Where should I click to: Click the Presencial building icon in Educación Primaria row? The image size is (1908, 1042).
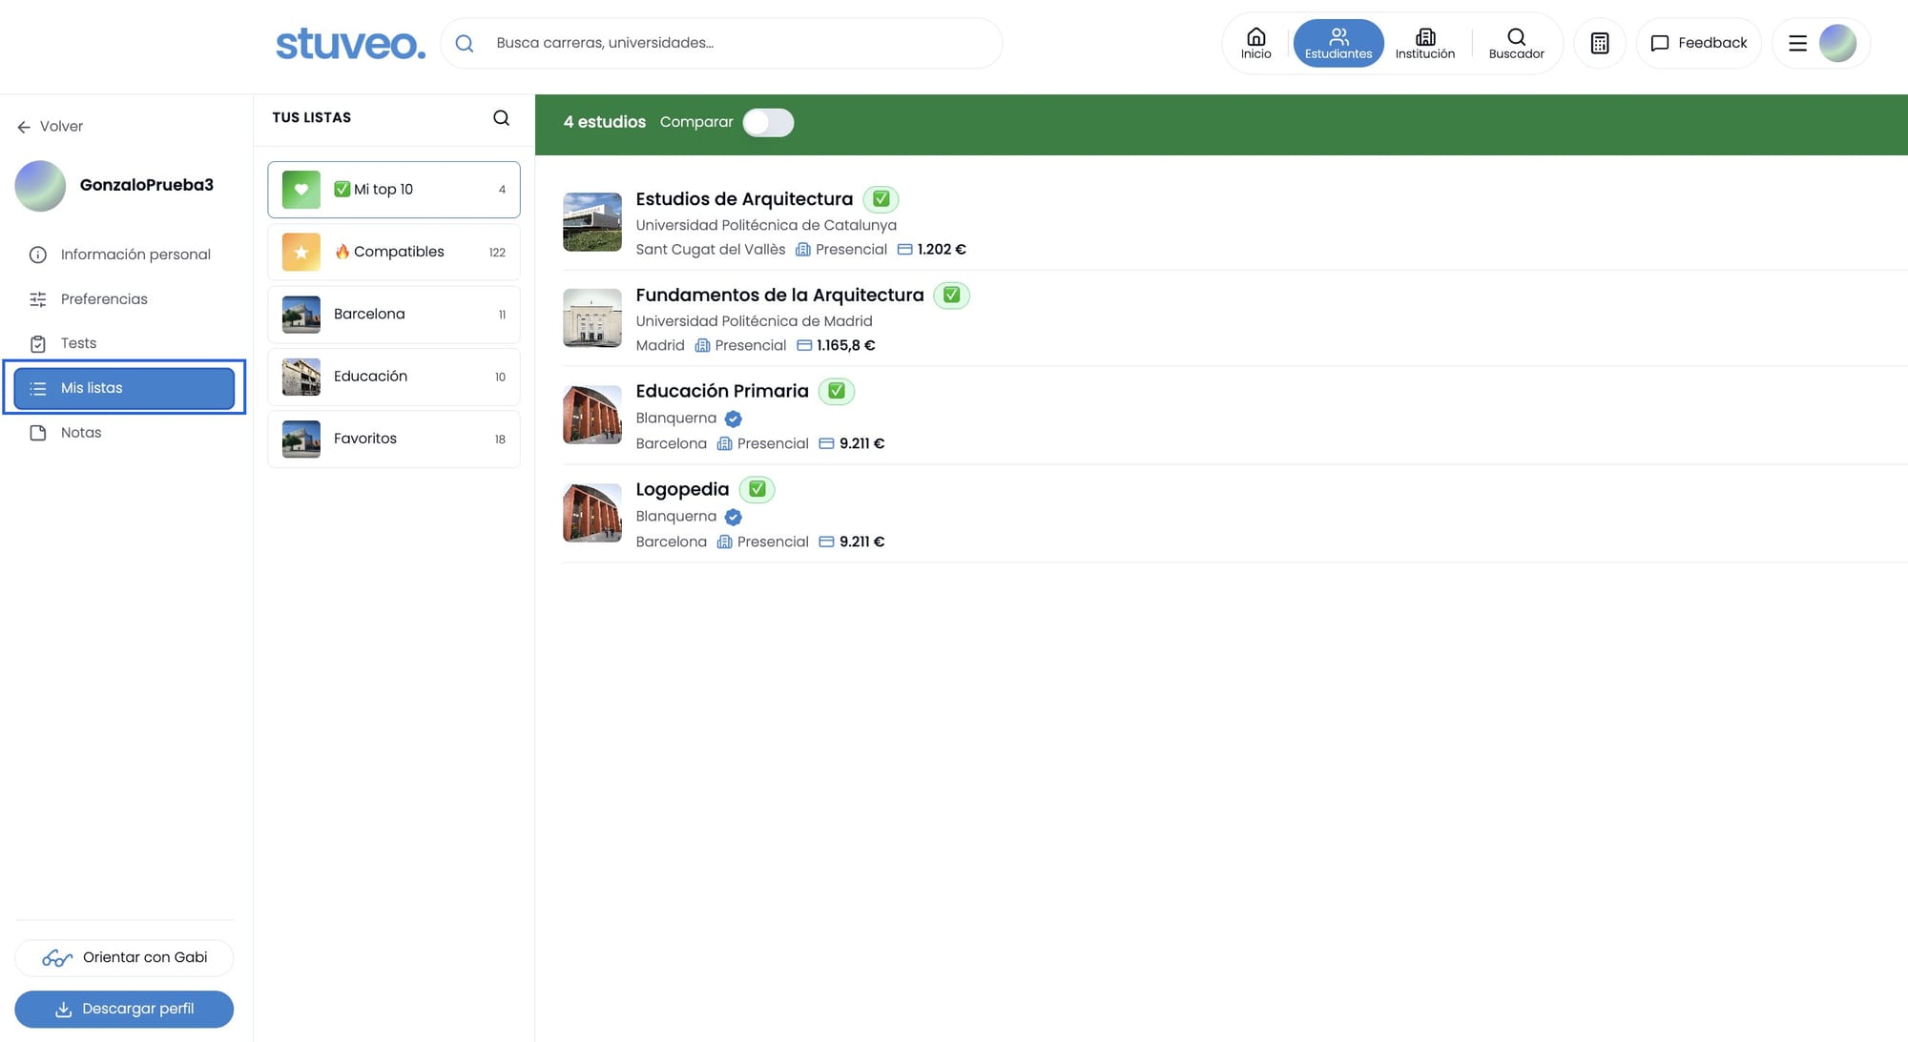pos(724,444)
